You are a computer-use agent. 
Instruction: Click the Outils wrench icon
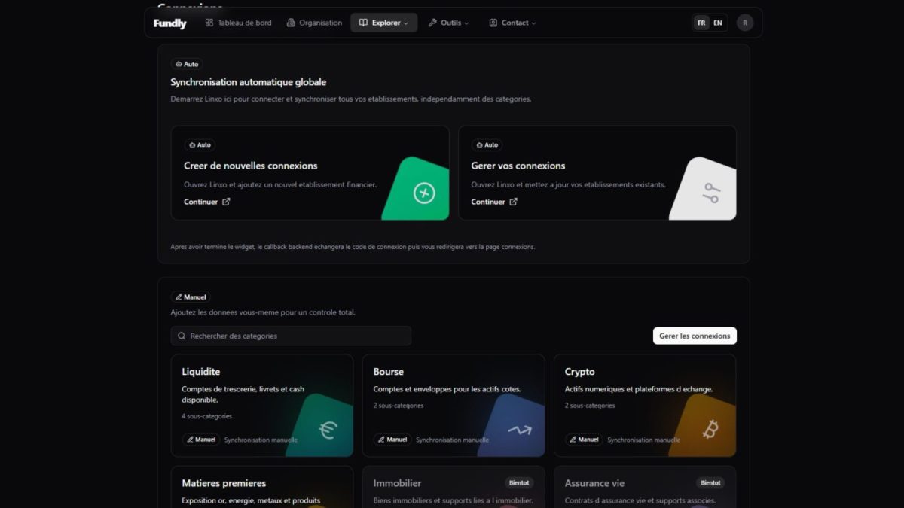pos(432,23)
